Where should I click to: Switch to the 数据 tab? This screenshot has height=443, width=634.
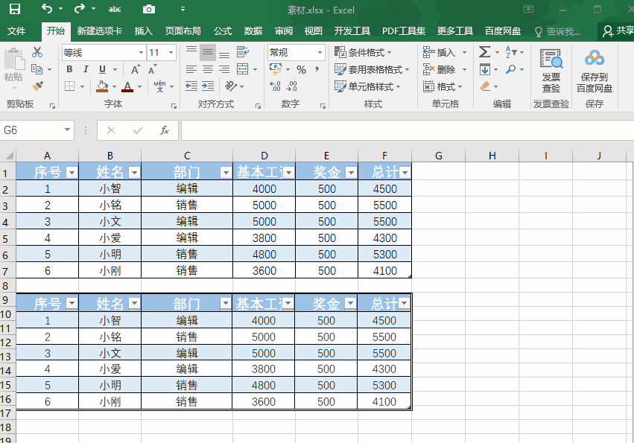pos(253,31)
